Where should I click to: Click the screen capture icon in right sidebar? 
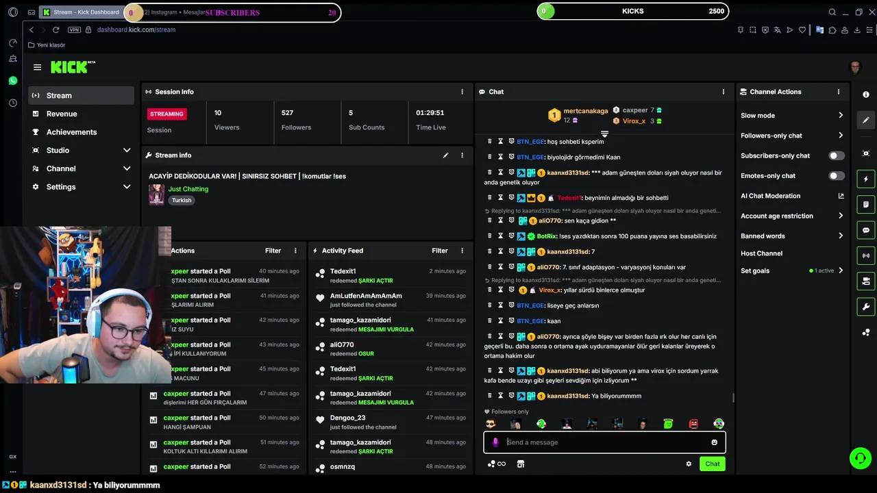click(x=866, y=153)
